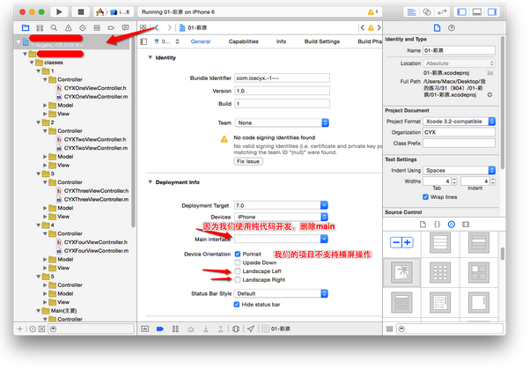Click the Go Back arrow in jump bar
This screenshot has width=530, height=369.
157,27
